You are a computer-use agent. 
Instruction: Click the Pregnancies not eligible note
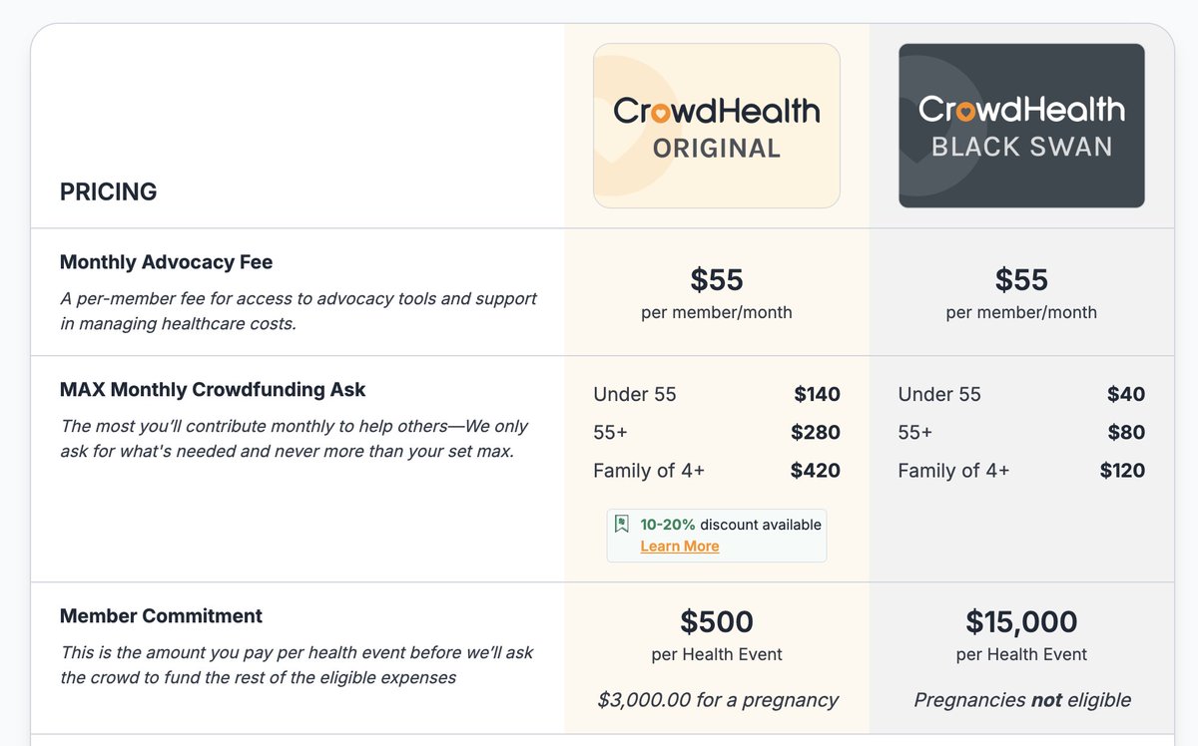(1021, 700)
